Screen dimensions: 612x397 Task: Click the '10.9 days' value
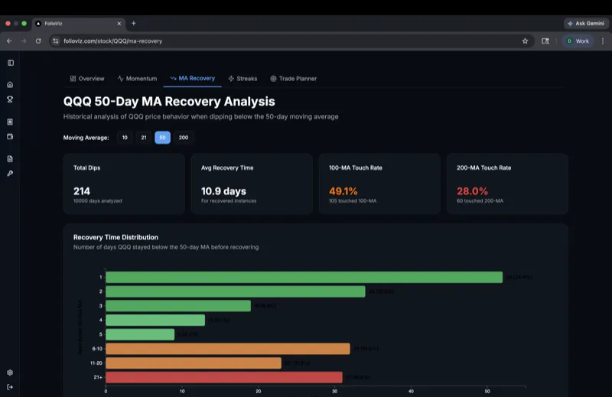pos(223,191)
